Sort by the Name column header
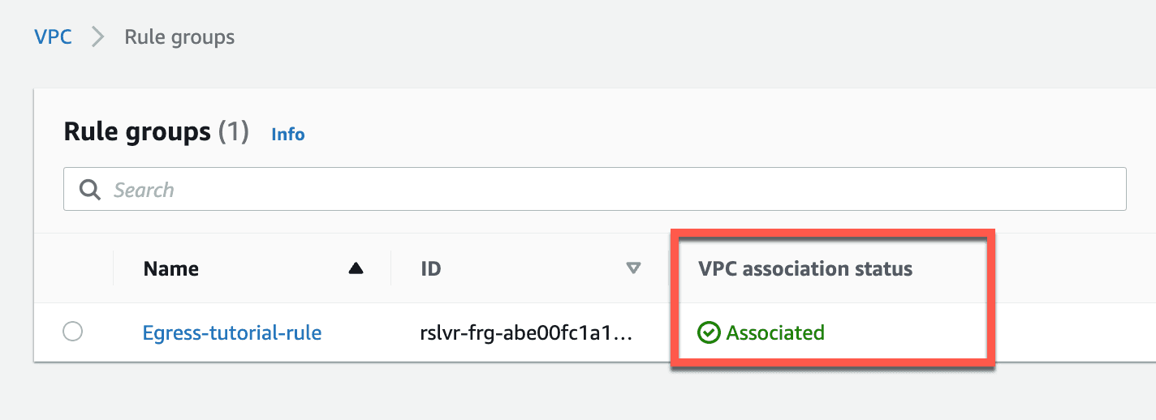Viewport: 1156px width, 420px height. [171, 269]
